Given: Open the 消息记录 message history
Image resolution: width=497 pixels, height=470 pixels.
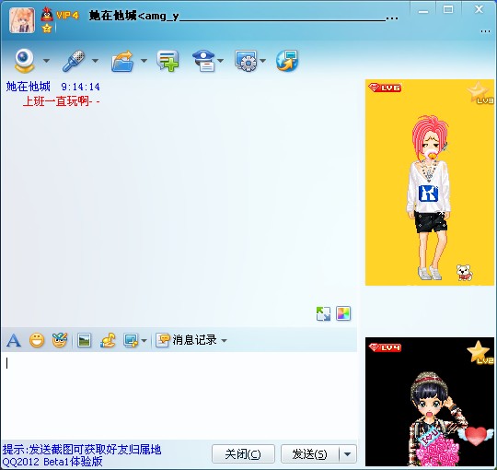Looking at the screenshot, I should tap(186, 340).
